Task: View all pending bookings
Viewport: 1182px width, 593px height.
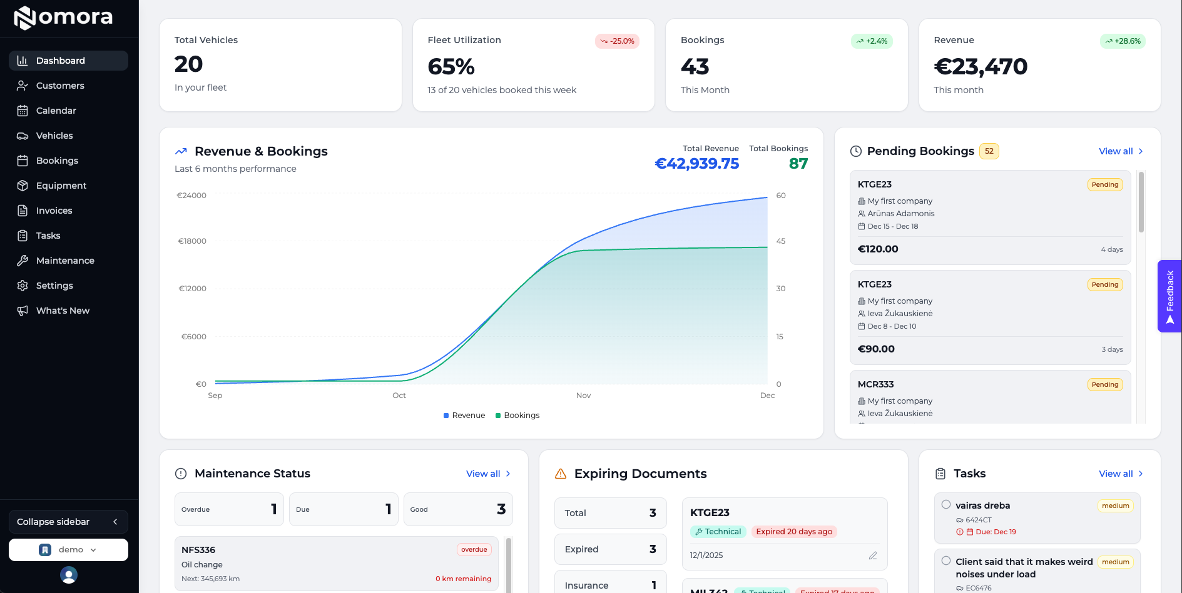Action: (x=1121, y=151)
